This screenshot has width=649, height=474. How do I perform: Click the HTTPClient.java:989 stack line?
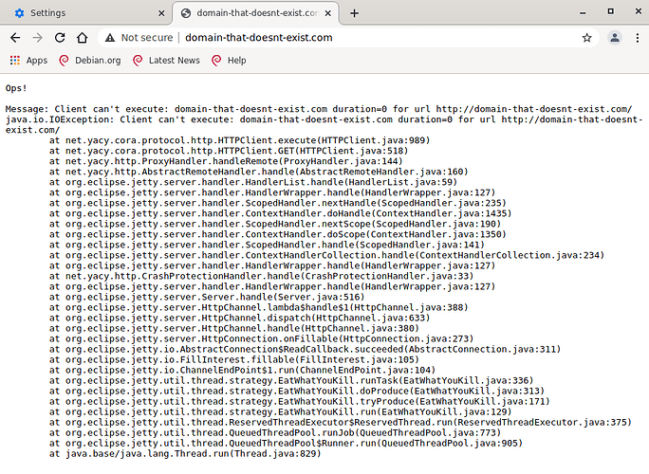240,140
